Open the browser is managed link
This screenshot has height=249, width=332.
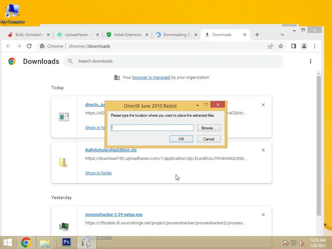coord(151,77)
